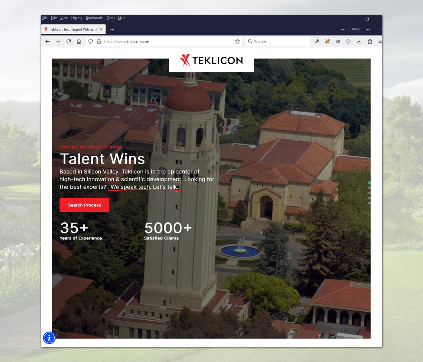
Task: Open the screenshot extension toolbar icon
Action: pos(338,42)
